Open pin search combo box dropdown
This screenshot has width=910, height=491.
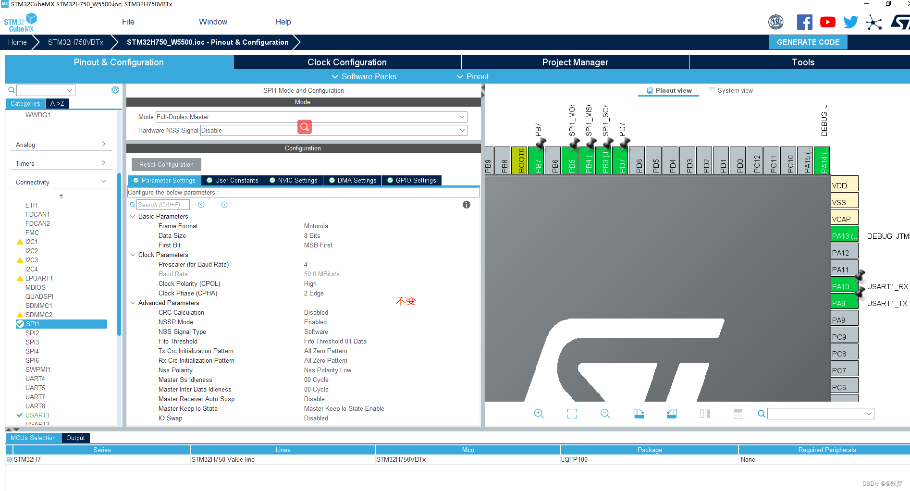click(869, 414)
